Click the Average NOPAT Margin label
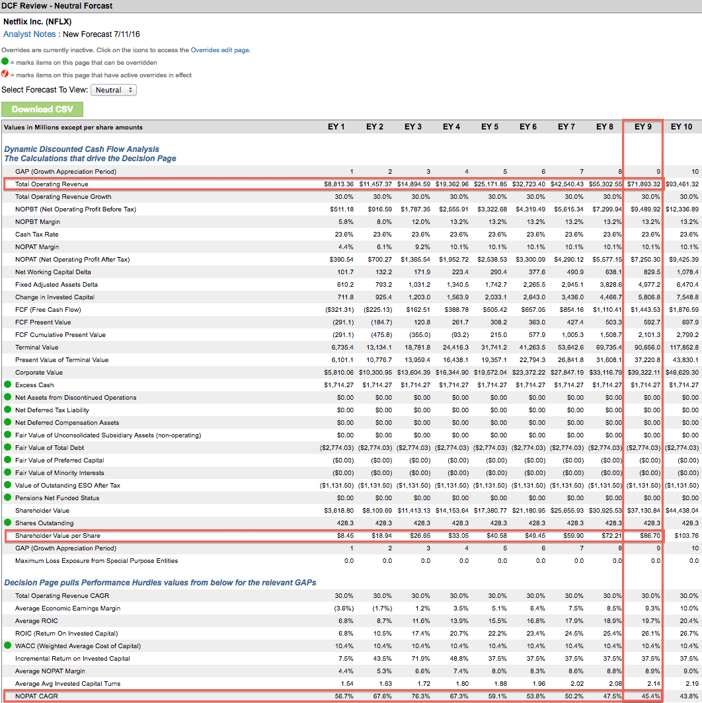The image size is (702, 703). (50, 671)
